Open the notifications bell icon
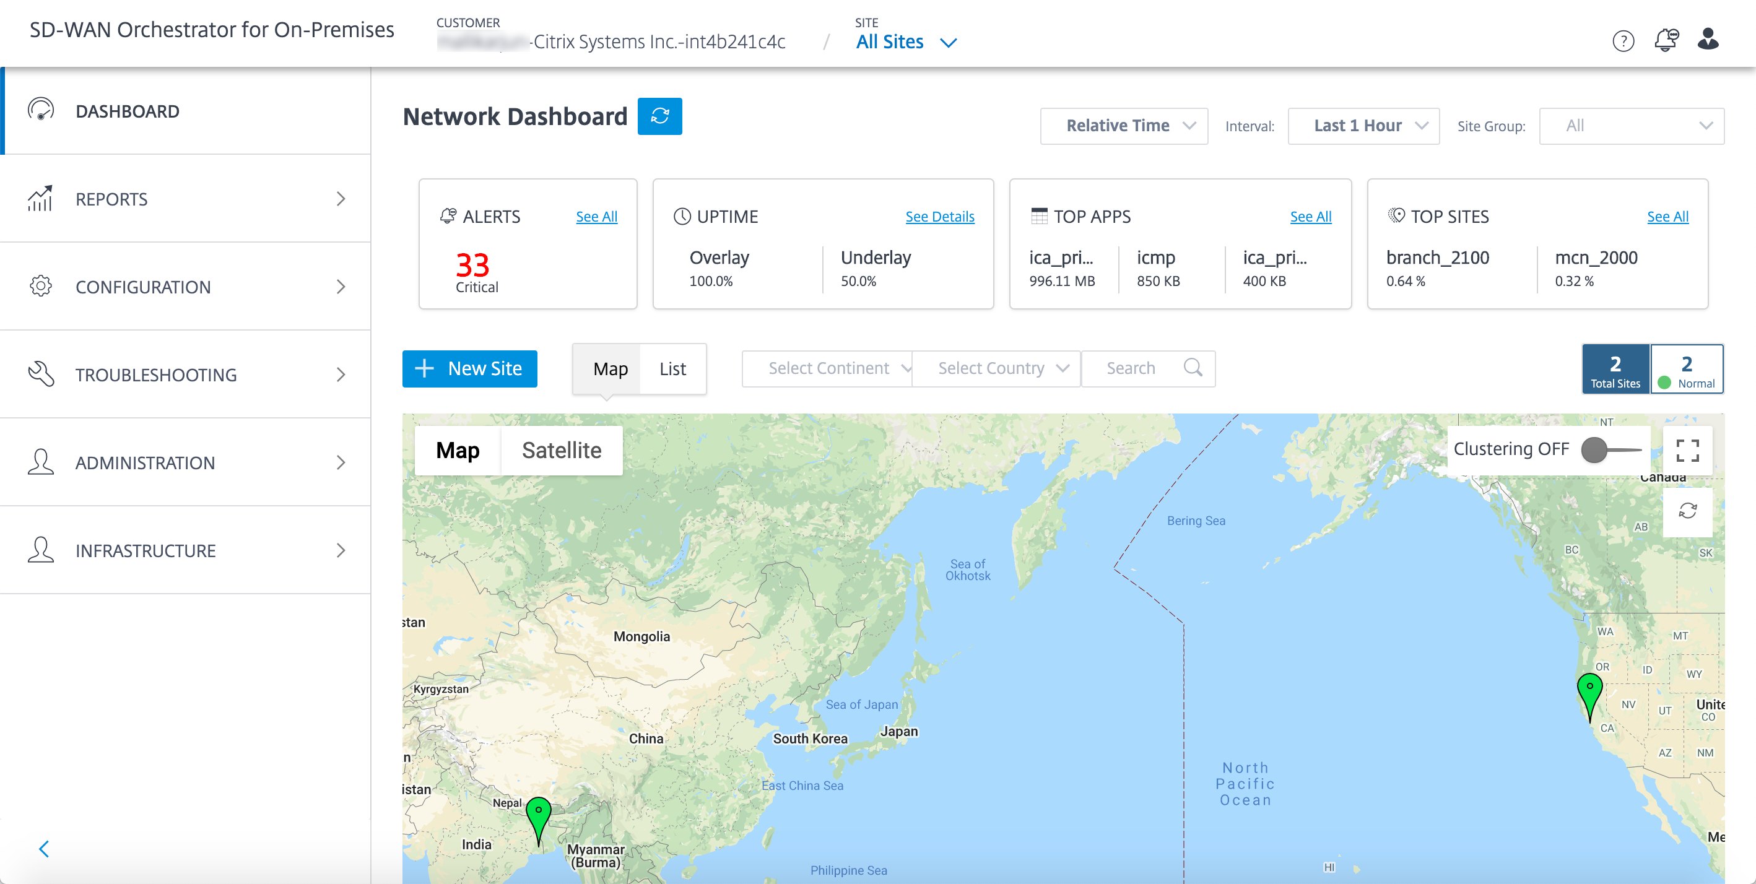The width and height of the screenshot is (1756, 884). [x=1666, y=40]
